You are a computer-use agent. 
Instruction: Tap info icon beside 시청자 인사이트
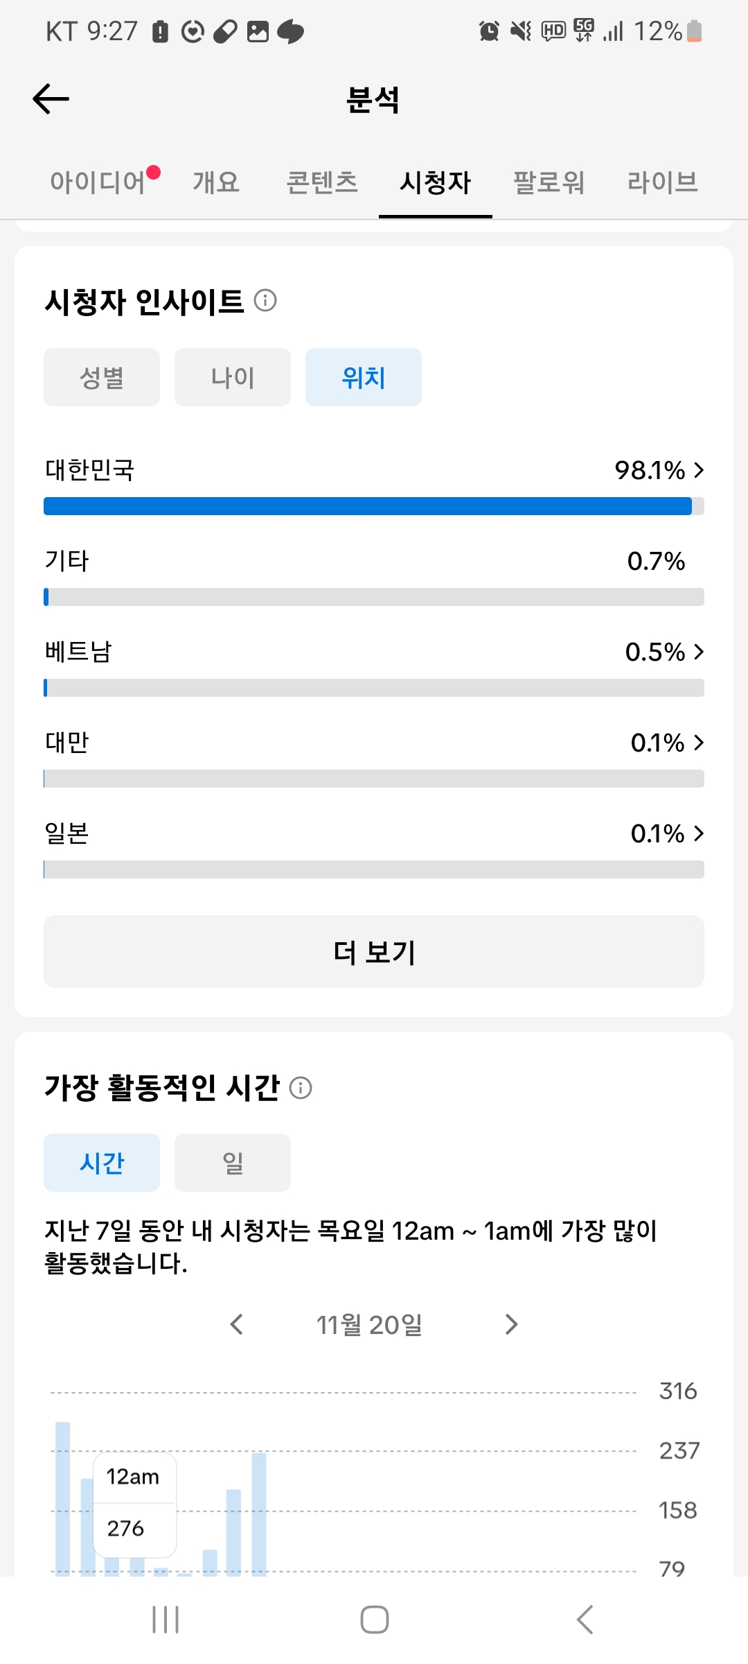tap(265, 301)
